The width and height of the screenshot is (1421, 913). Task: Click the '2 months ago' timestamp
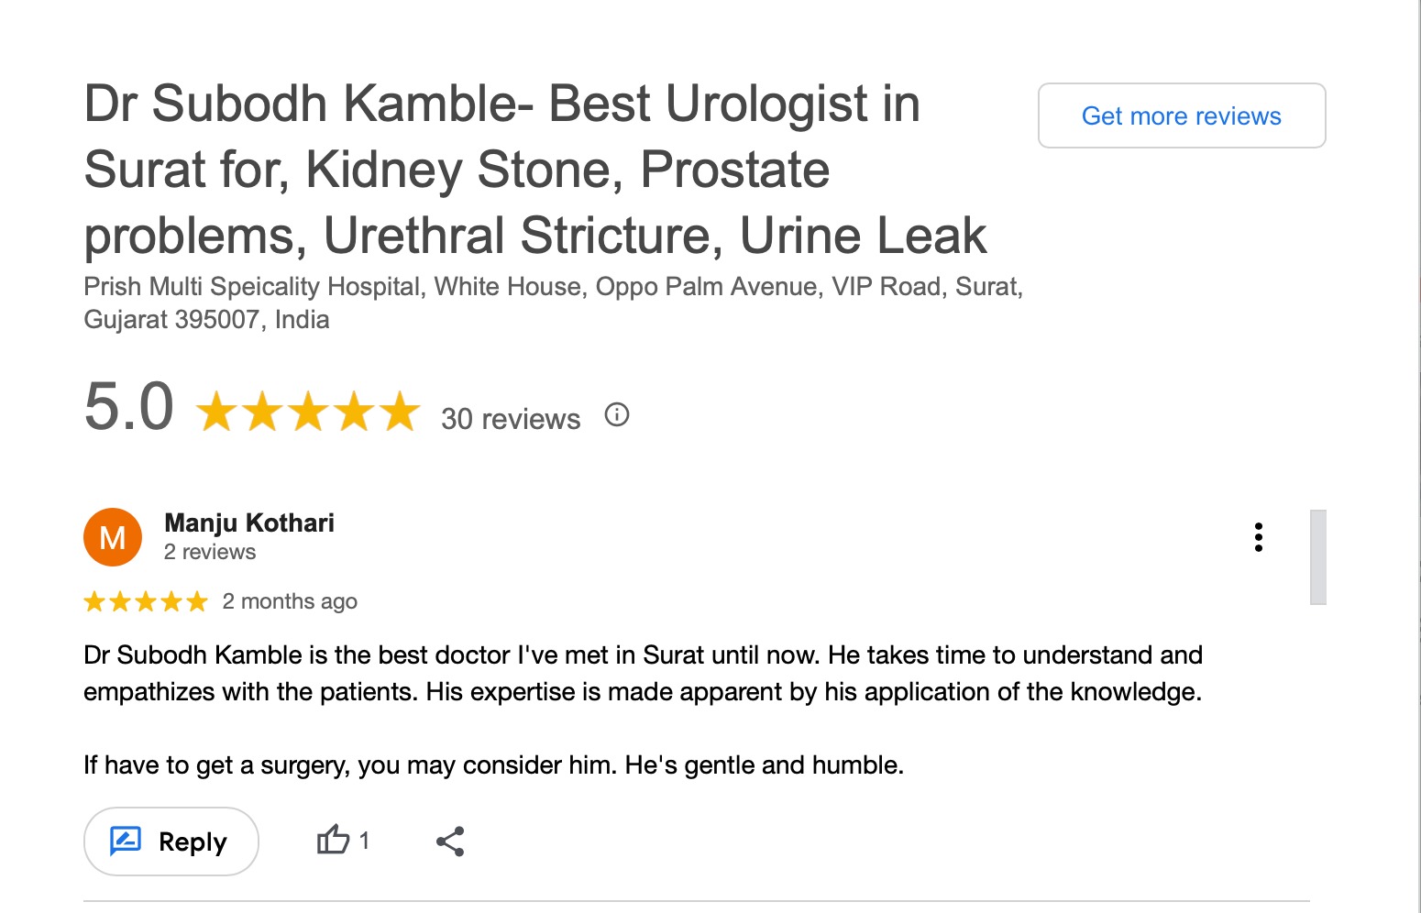(290, 601)
